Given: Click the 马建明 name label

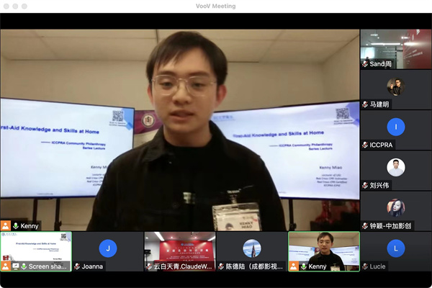Looking at the screenshot, I should click(379, 104).
